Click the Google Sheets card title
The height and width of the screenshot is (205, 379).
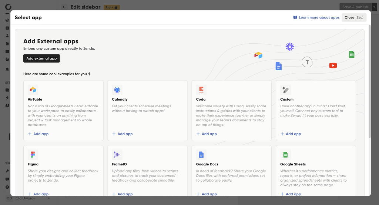coord(293,164)
